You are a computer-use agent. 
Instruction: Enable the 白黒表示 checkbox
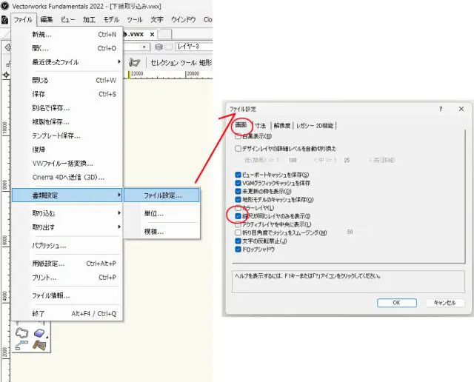point(238,136)
